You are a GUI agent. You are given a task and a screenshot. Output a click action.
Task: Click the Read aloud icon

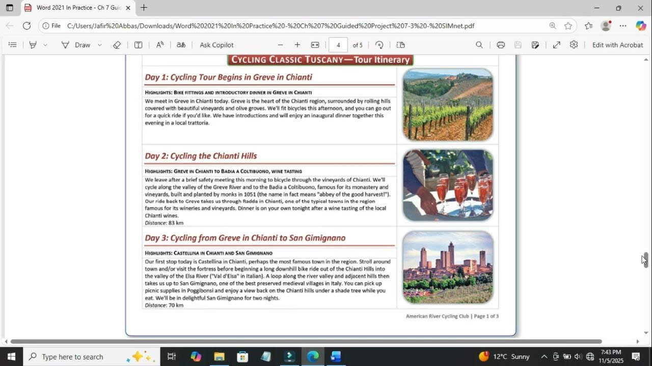coord(160,45)
